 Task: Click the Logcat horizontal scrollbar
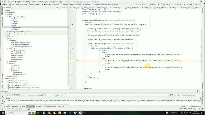tap(37, 105)
